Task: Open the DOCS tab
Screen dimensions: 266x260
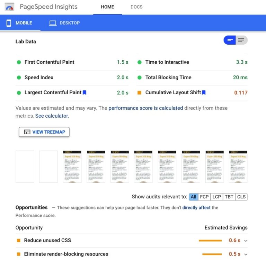Action: [x=136, y=7]
